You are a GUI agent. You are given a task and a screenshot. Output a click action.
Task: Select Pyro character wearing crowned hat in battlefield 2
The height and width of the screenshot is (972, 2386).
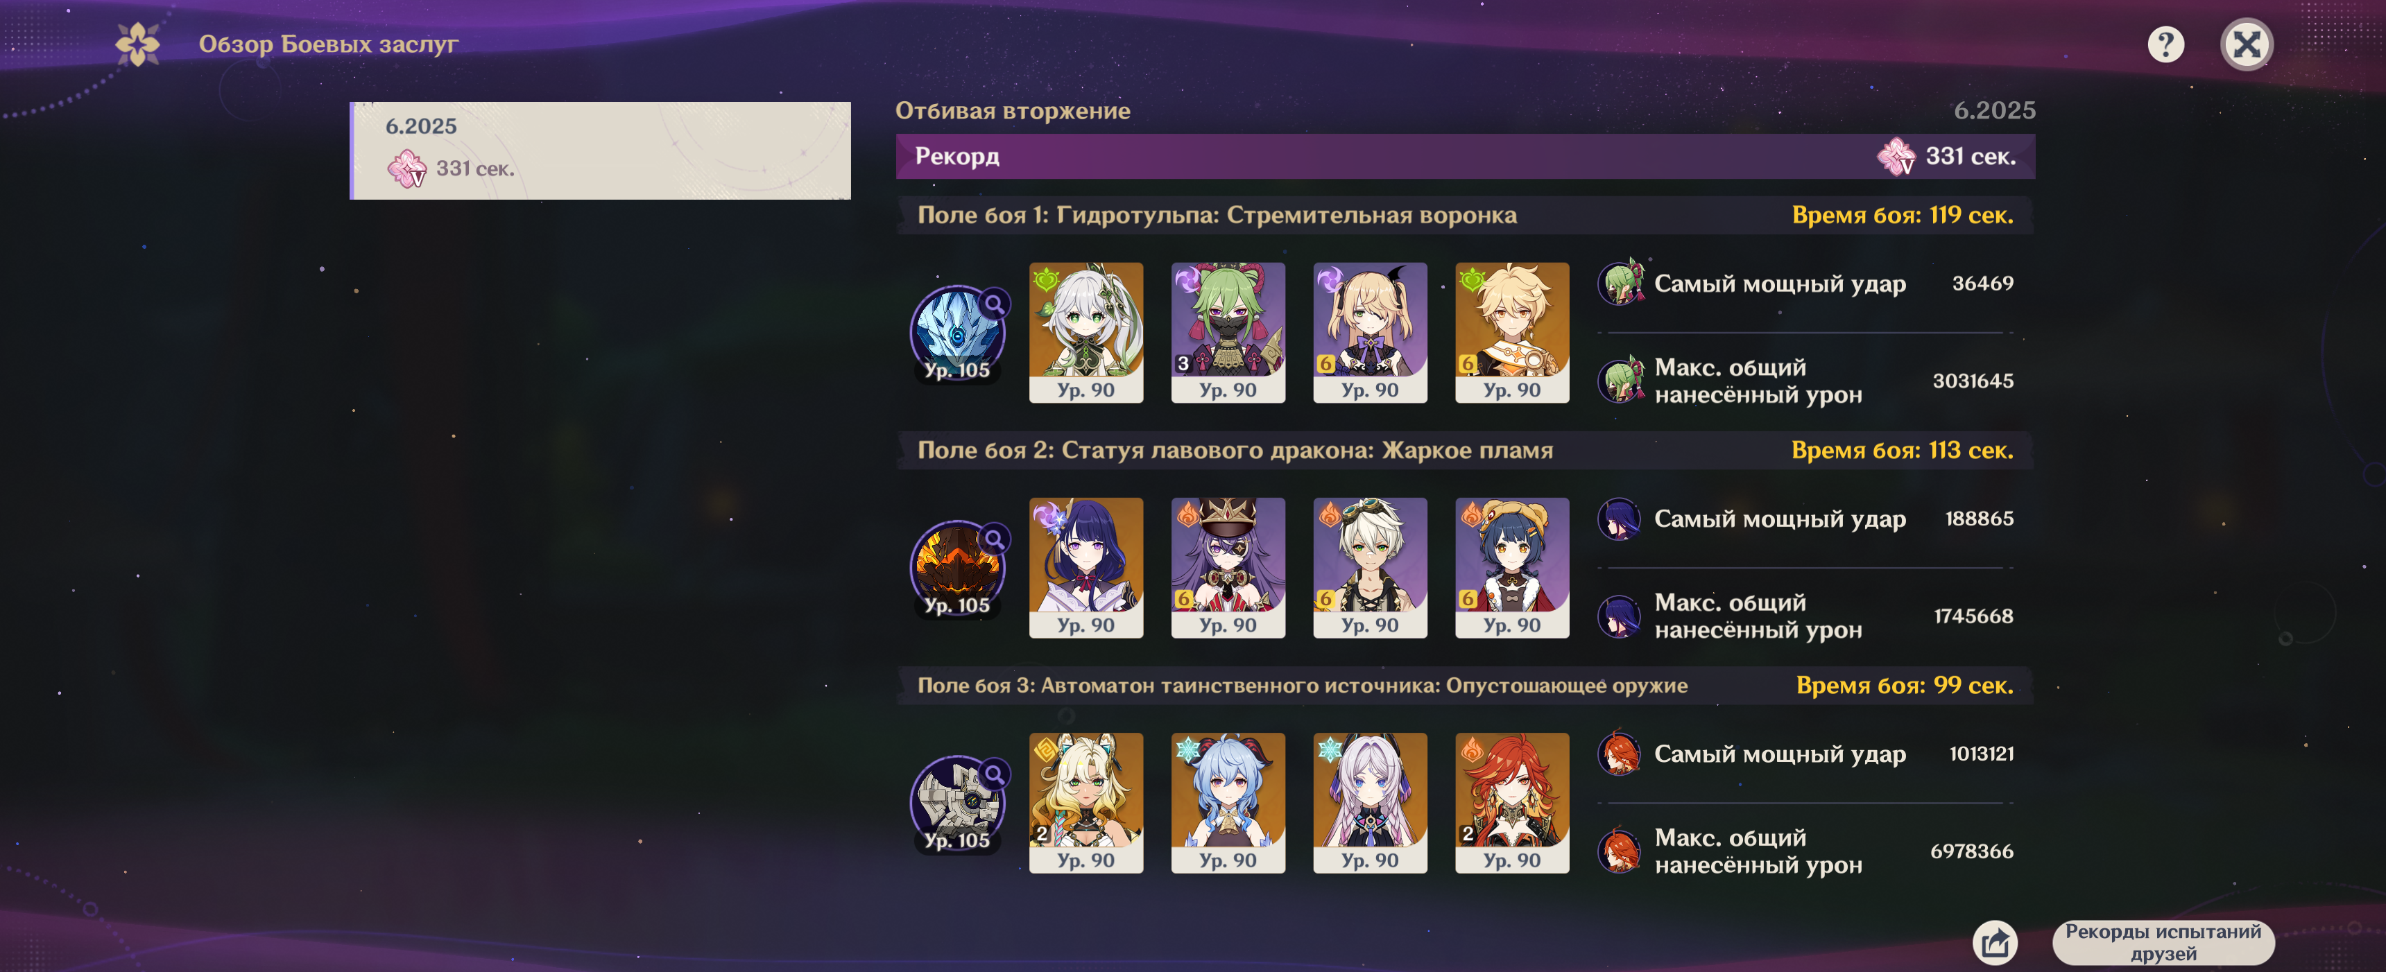[x=1227, y=568]
